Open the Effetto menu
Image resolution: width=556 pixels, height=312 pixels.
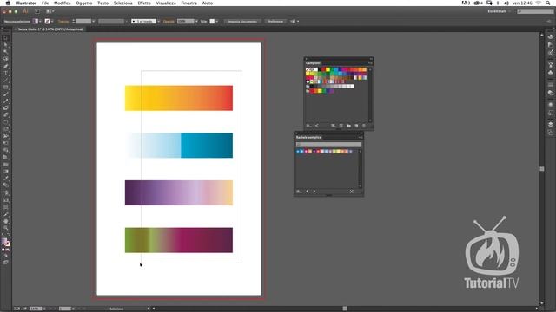coord(144,3)
